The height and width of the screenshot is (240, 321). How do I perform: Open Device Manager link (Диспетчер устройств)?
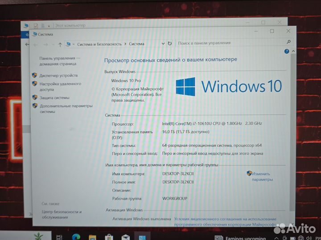tap(58, 76)
